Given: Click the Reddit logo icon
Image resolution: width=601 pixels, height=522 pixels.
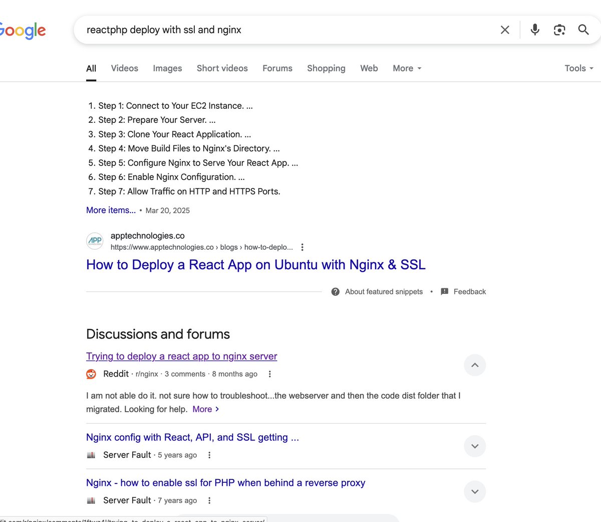Looking at the screenshot, I should pos(91,374).
